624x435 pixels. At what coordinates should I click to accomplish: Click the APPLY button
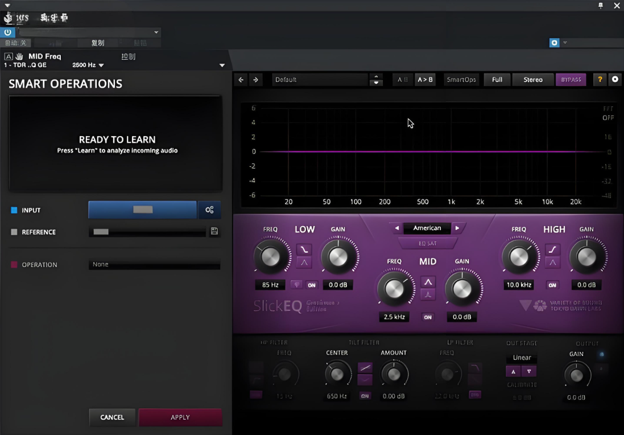(x=180, y=417)
